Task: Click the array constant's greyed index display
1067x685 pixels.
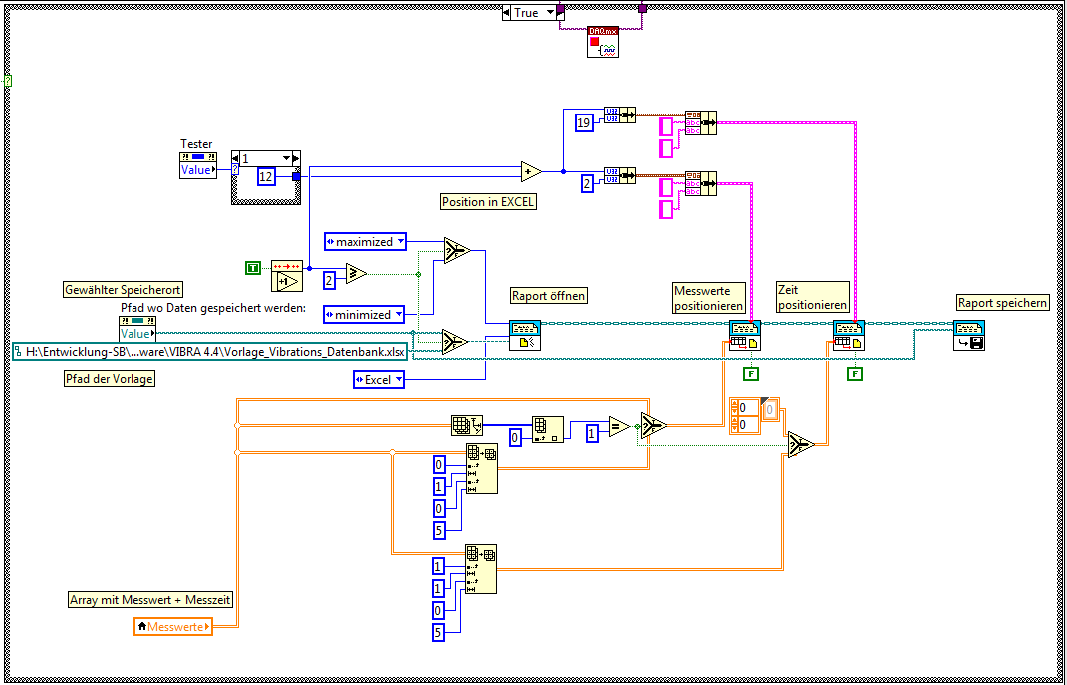Action: [770, 409]
